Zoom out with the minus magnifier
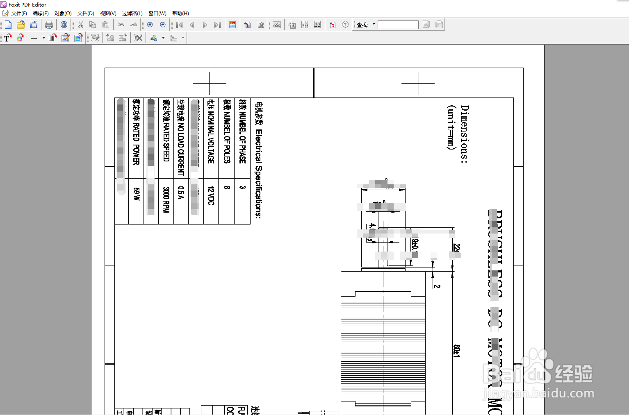629x415 pixels. [163, 25]
